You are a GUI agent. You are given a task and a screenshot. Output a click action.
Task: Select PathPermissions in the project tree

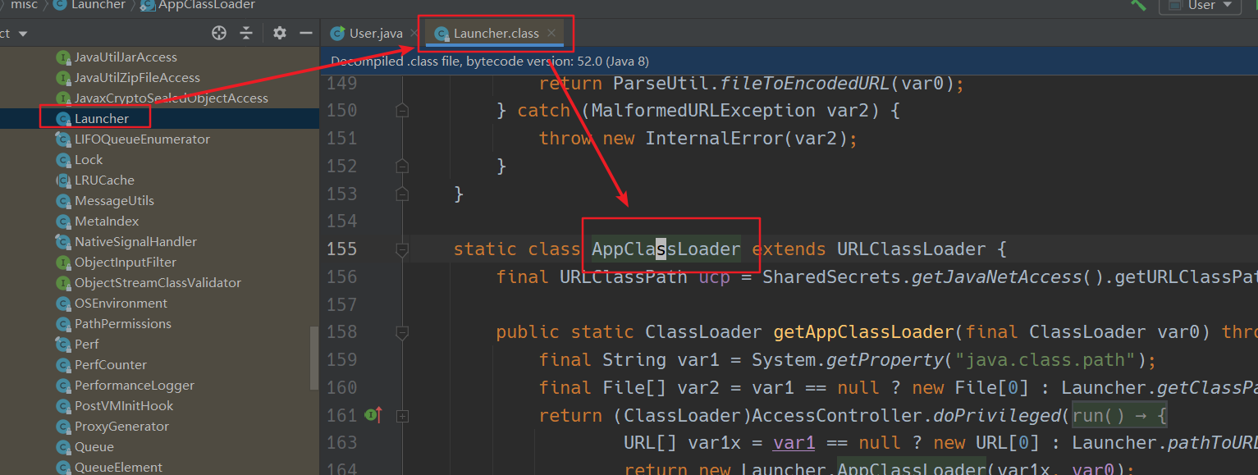click(123, 324)
